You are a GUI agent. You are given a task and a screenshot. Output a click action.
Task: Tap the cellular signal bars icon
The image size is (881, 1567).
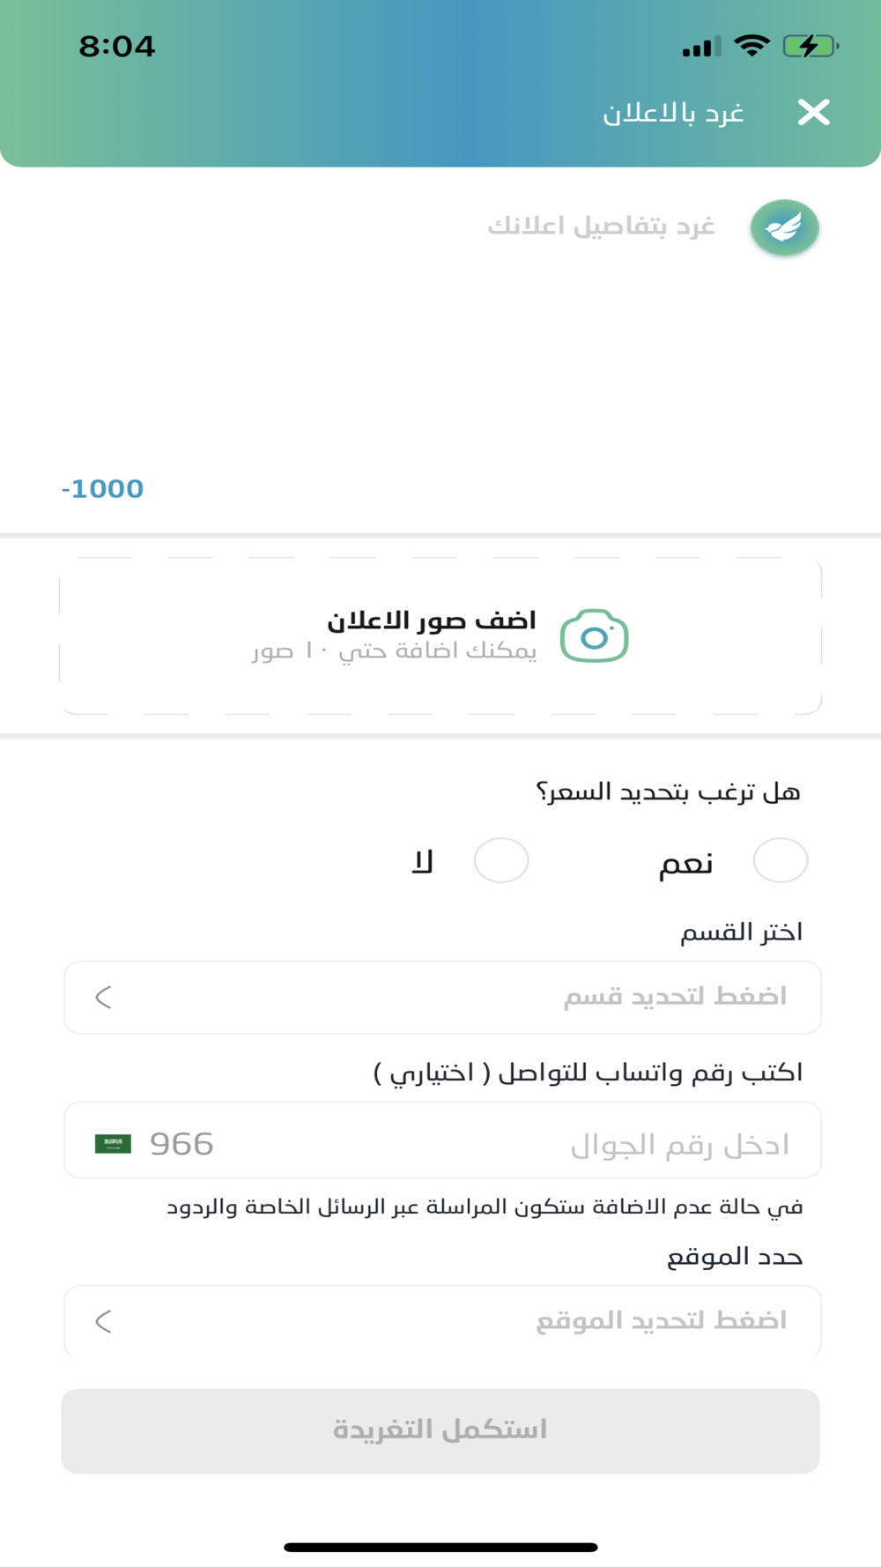[x=701, y=47]
